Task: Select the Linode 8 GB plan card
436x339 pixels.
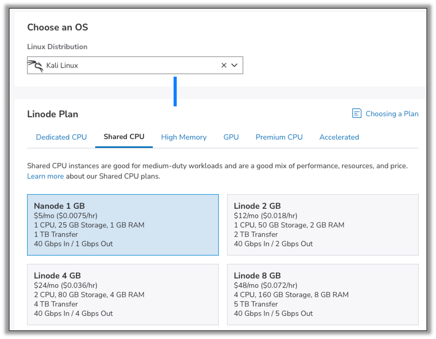Action: tap(323, 294)
